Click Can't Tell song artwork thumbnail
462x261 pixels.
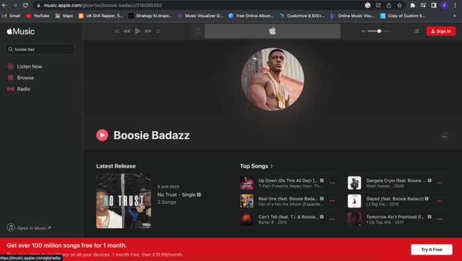coord(247,219)
